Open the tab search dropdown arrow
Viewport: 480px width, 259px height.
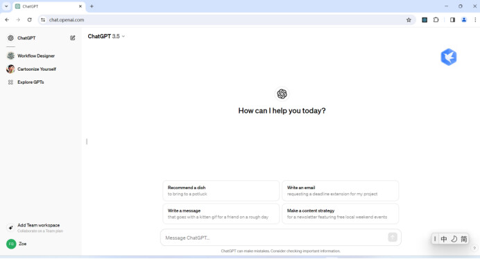[6, 6]
